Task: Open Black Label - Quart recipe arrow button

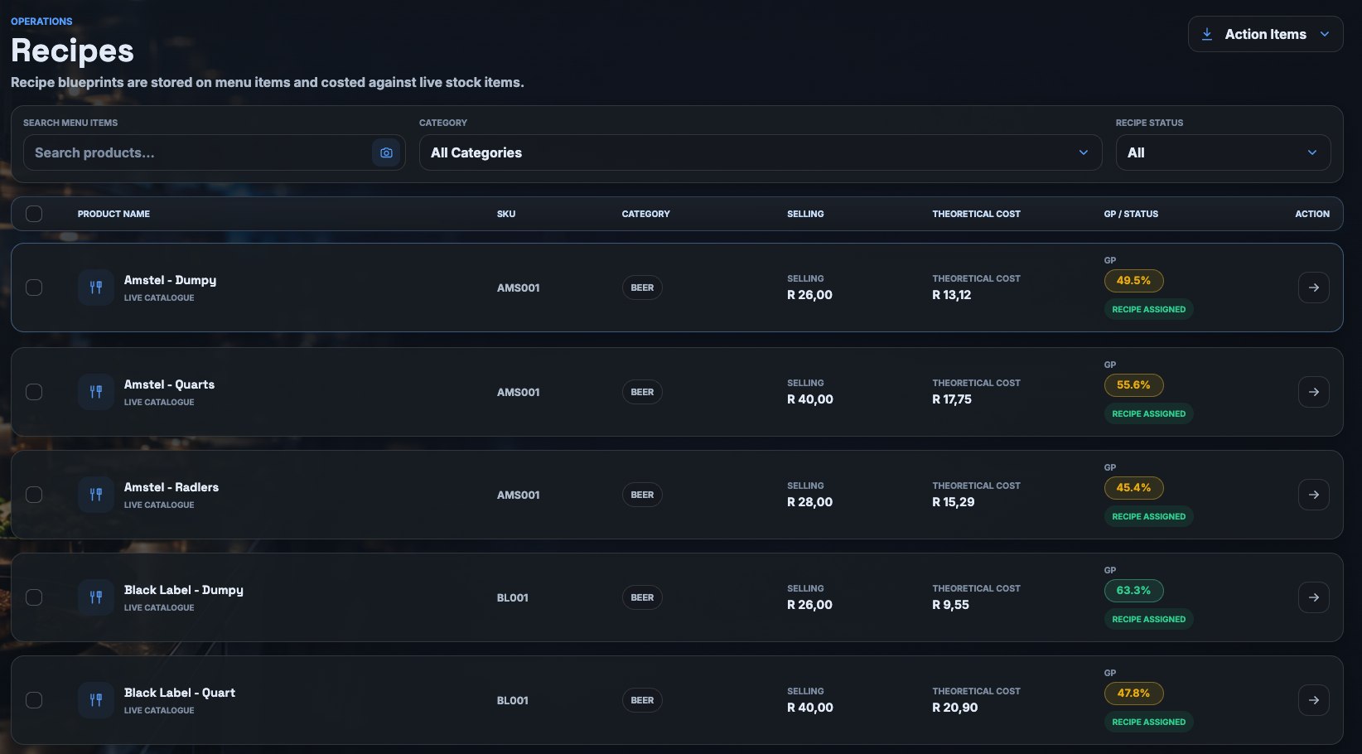Action: tap(1314, 700)
